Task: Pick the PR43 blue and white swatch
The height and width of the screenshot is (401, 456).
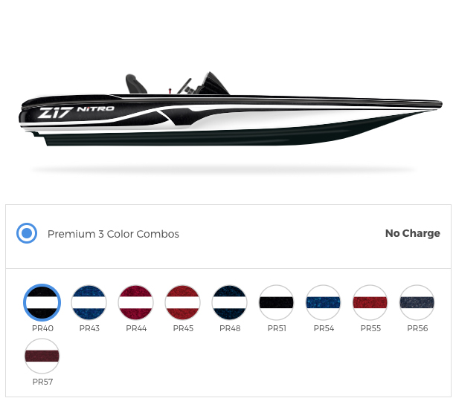Action: coord(89,302)
